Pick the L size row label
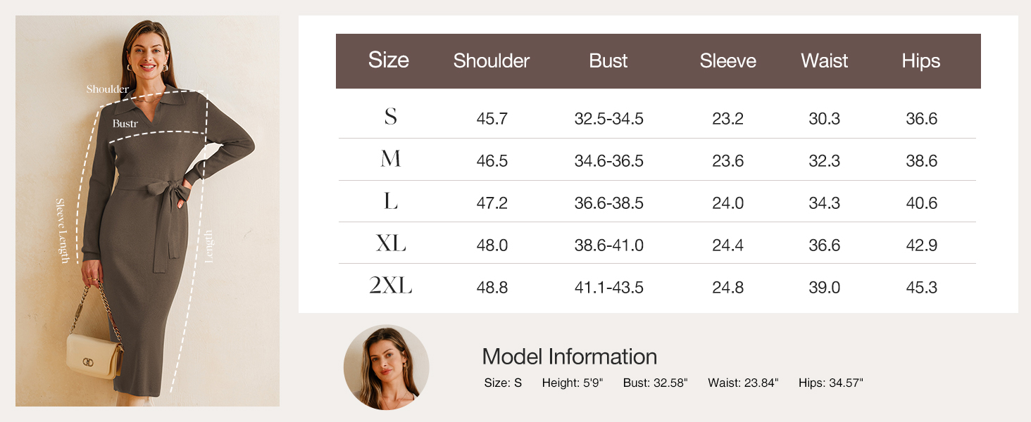 coord(390,202)
